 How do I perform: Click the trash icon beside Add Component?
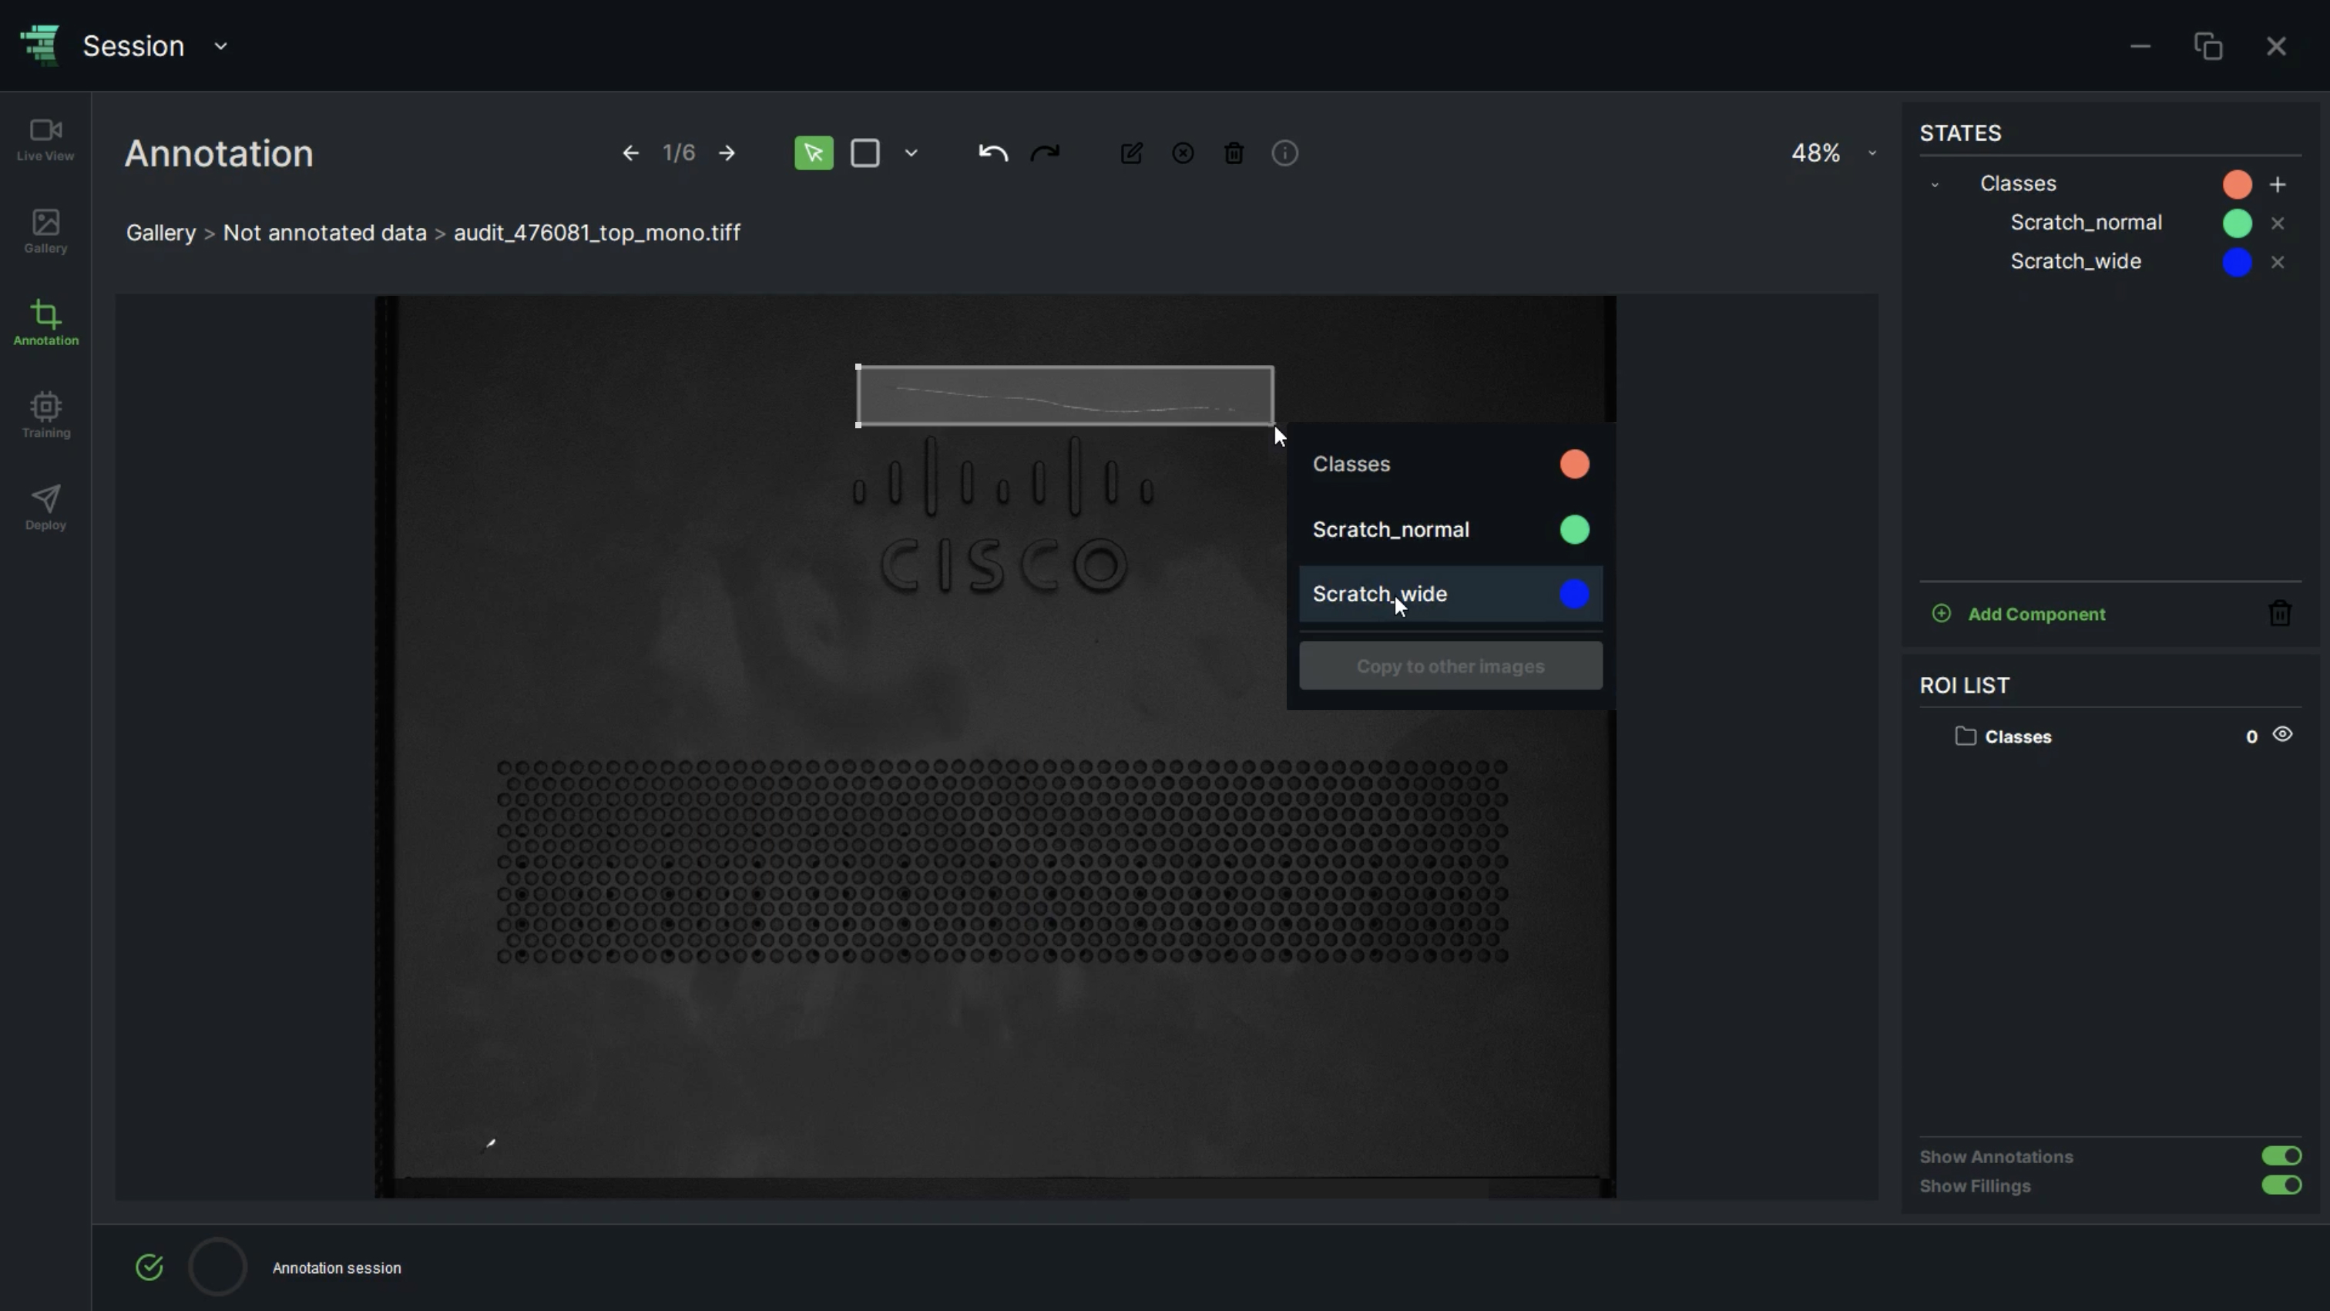(2280, 614)
